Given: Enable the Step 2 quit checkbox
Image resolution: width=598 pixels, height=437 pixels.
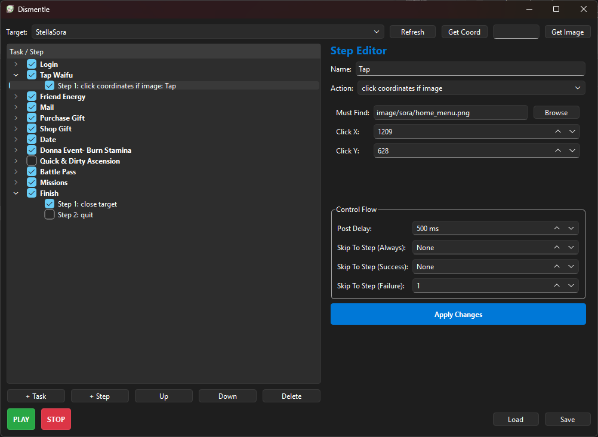Looking at the screenshot, I should coord(50,214).
